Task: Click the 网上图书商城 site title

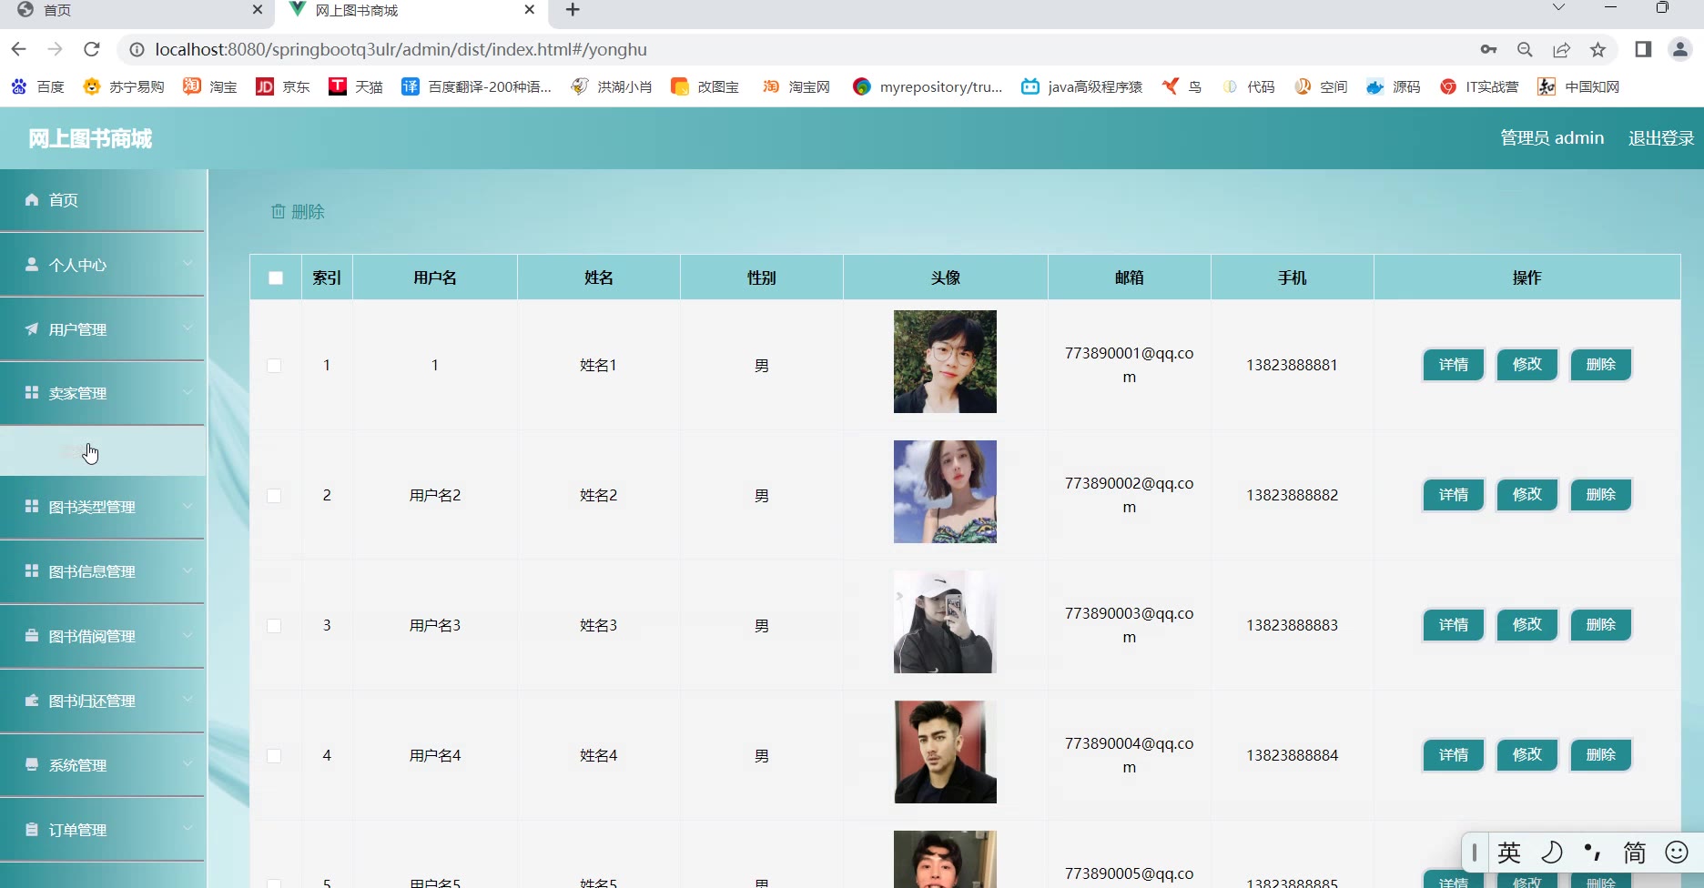Action: coord(90,138)
